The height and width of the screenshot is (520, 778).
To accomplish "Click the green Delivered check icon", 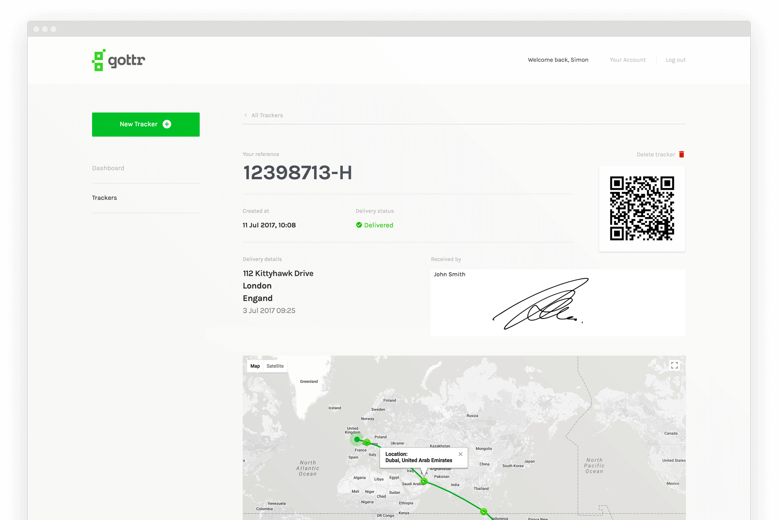I will tap(359, 225).
